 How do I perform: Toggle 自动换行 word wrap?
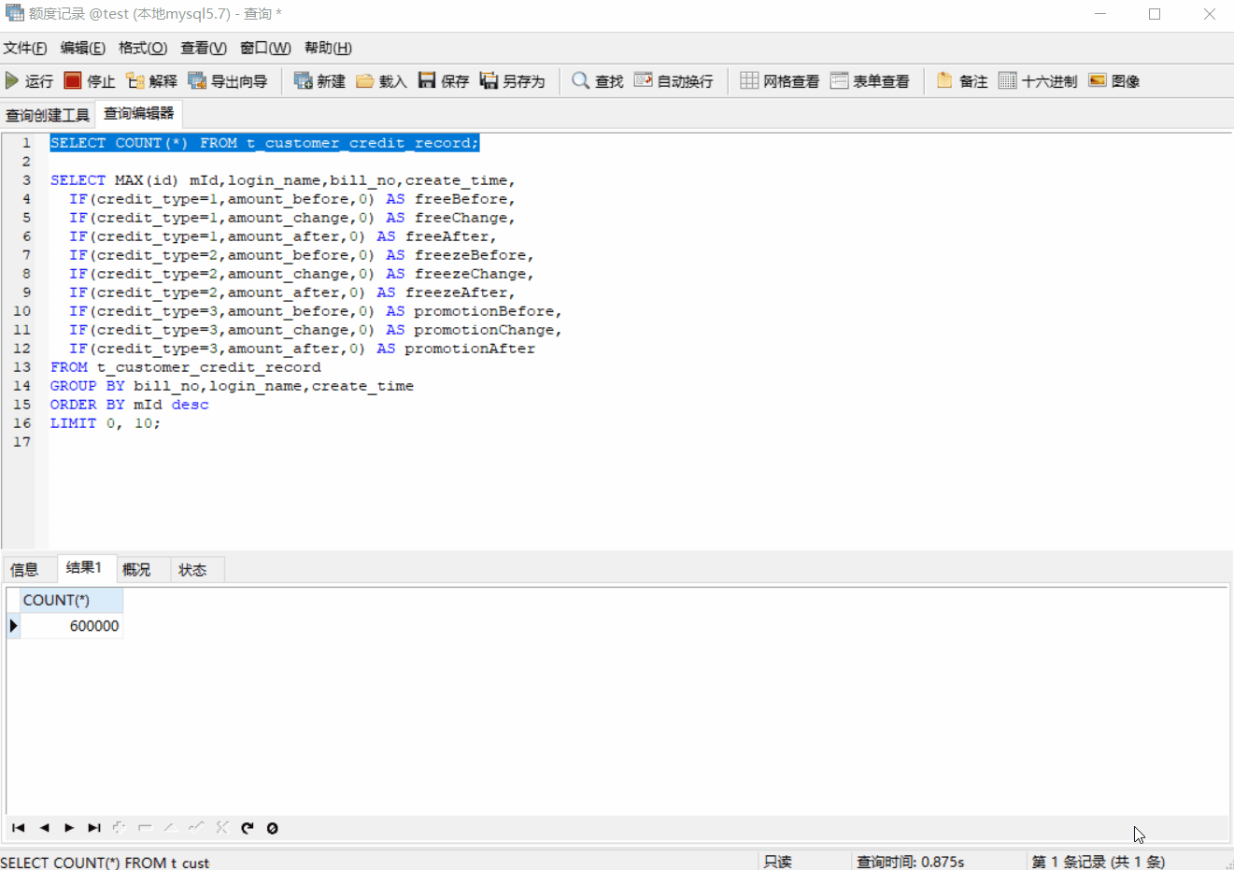point(674,81)
